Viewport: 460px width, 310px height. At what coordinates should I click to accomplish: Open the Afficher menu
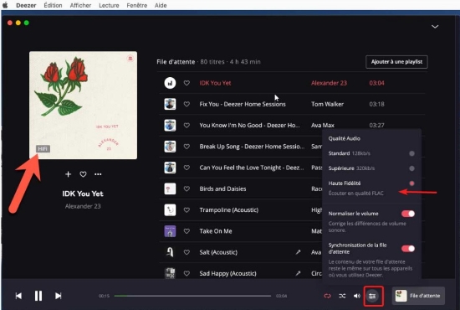[80, 5]
